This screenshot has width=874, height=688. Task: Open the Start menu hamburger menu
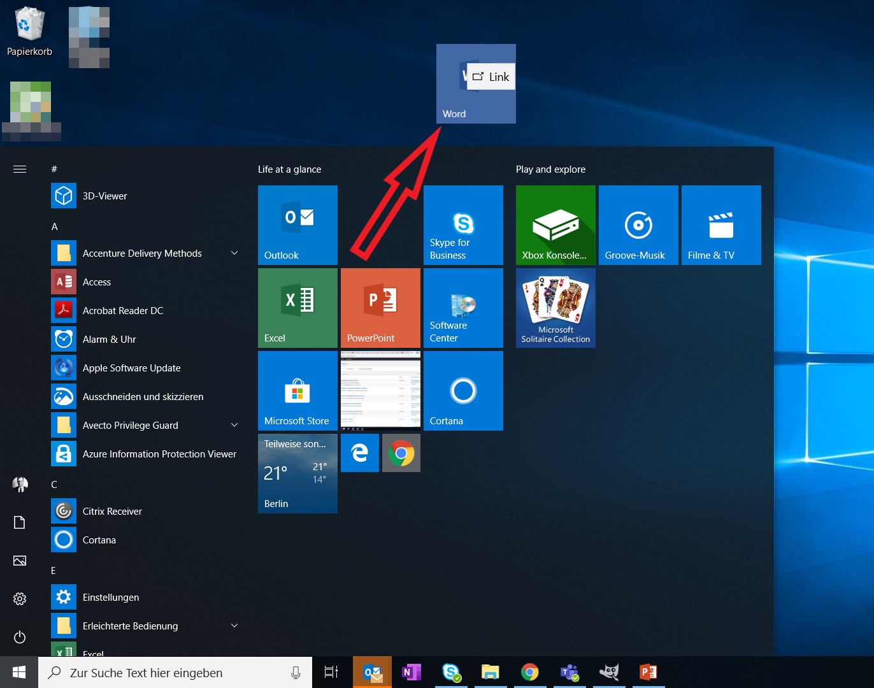click(x=19, y=169)
